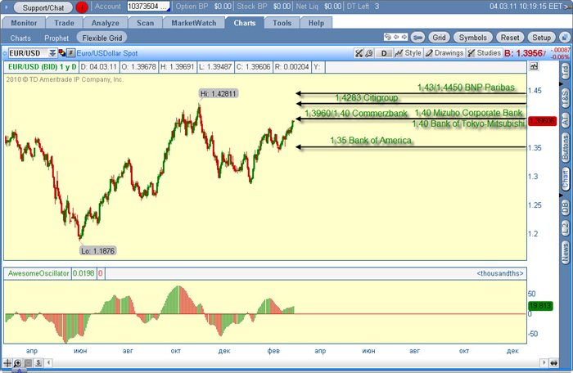Open the Charts sub-tab

pyautogui.click(x=20, y=38)
